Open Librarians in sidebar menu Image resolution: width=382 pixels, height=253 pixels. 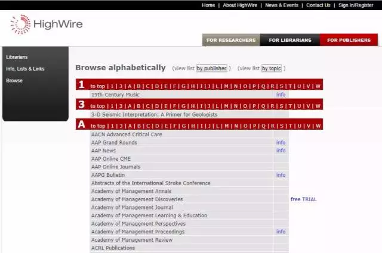coord(17,57)
